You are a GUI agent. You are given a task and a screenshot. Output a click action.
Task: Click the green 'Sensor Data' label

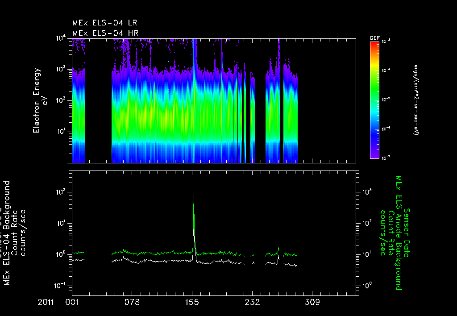pyautogui.click(x=407, y=233)
